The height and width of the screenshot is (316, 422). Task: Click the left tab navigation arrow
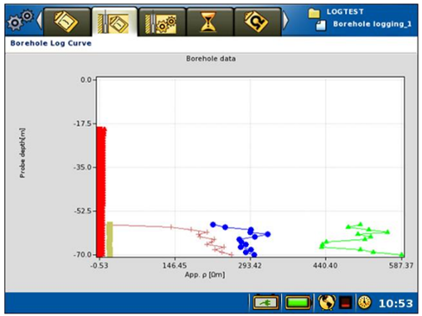[39, 20]
